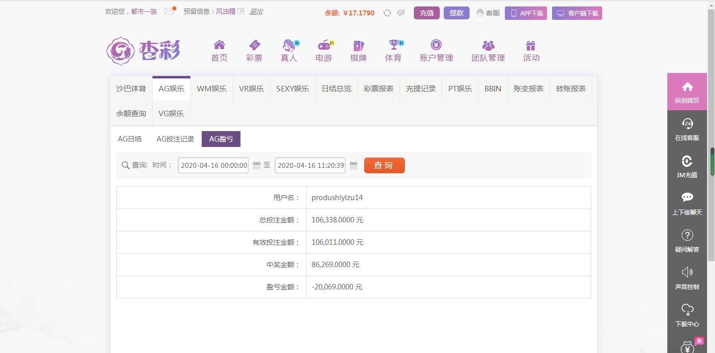This screenshot has height=353, width=715.
Task: Click the start time input field
Action: (x=213, y=165)
